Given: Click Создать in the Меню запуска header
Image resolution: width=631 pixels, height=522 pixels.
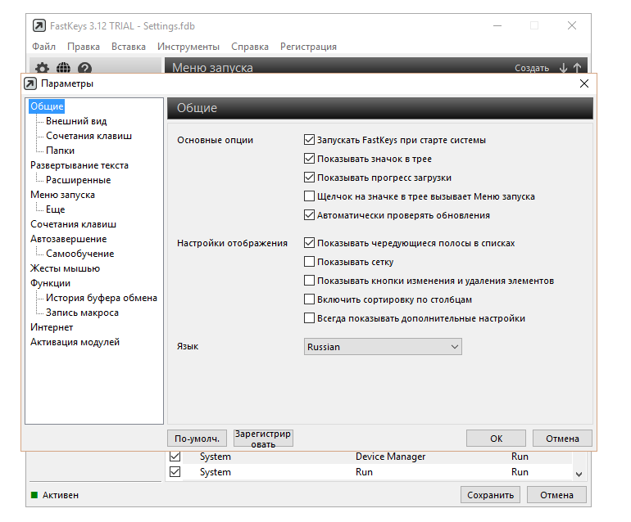Looking at the screenshot, I should click(532, 68).
